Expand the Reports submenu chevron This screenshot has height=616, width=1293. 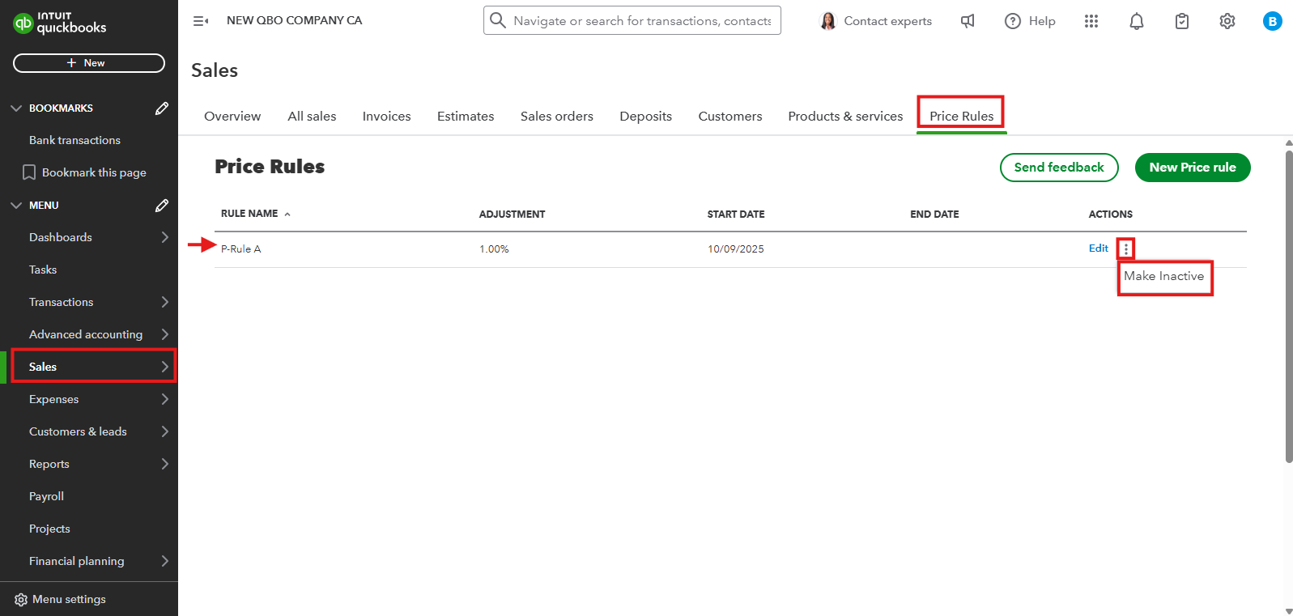click(165, 464)
